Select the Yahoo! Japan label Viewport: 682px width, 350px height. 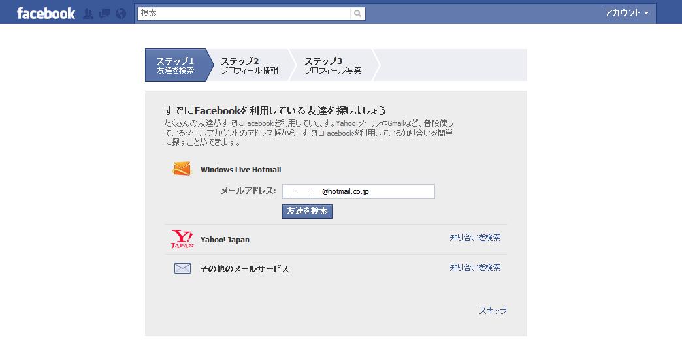pos(225,240)
